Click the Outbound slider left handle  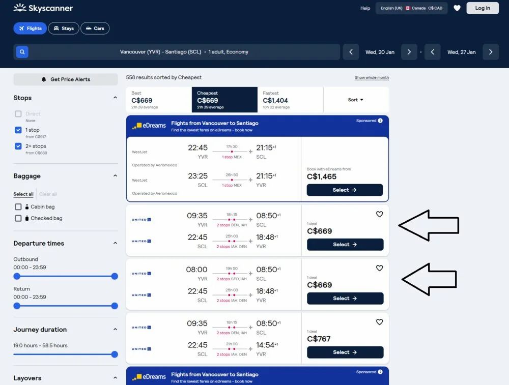[x=17, y=276]
